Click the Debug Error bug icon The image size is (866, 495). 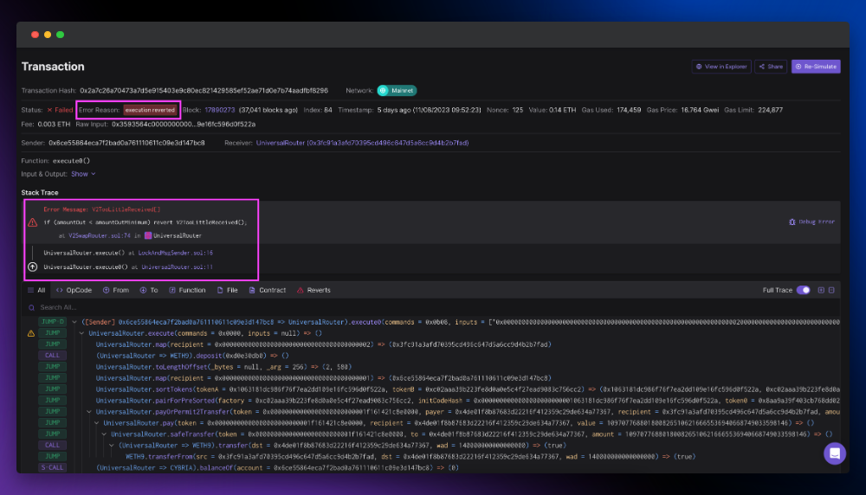click(x=792, y=222)
